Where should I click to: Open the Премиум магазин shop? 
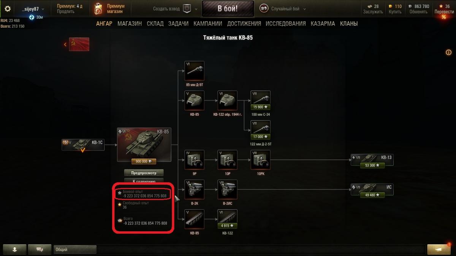tap(109, 9)
